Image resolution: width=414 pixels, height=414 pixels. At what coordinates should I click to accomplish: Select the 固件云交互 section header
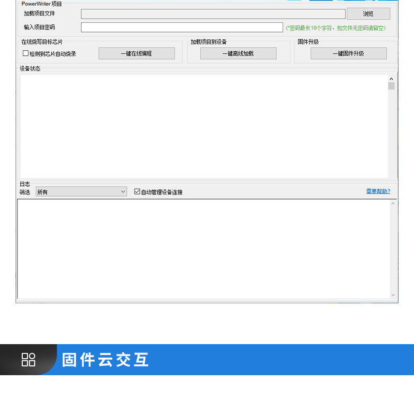106,359
